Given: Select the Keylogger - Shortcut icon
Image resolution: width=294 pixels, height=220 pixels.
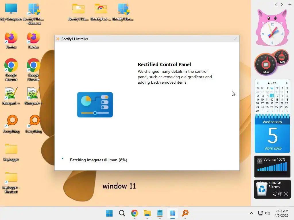Looking at the screenshot, I should [11, 182].
